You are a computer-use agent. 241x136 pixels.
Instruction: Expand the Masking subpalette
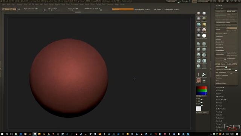click(x=219, y=112)
